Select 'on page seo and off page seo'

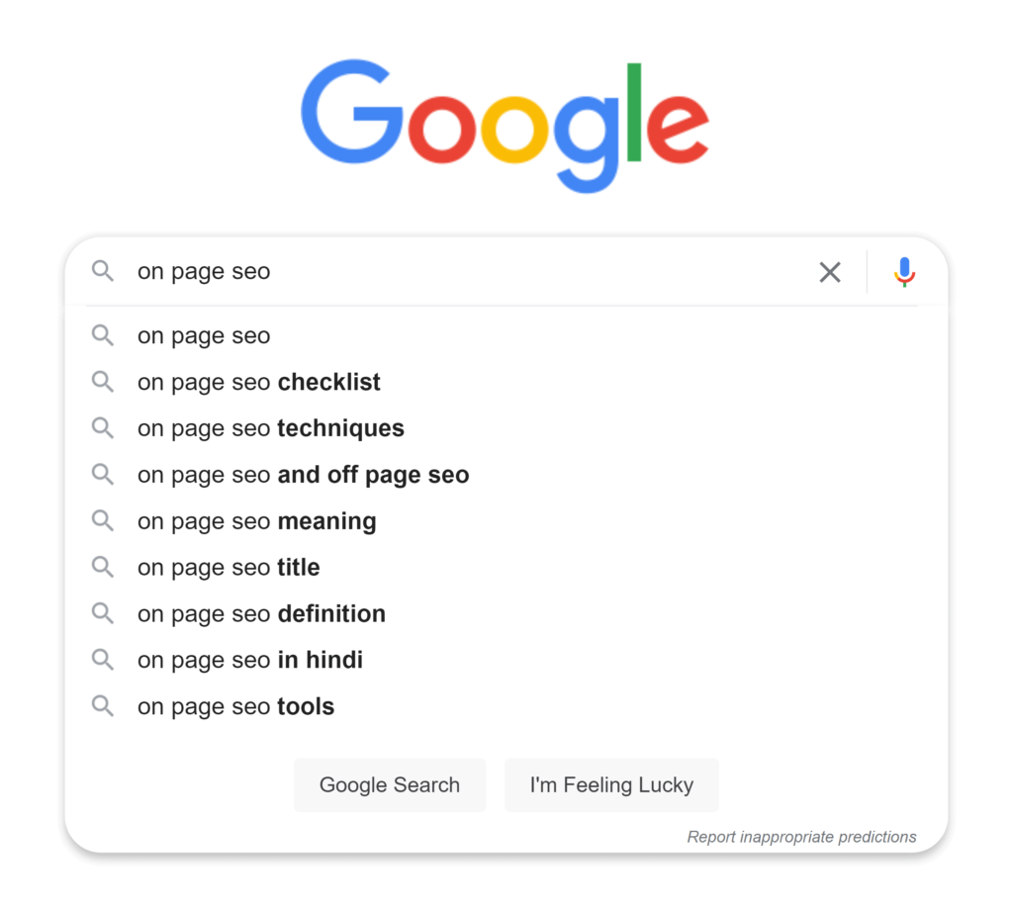[x=303, y=475]
